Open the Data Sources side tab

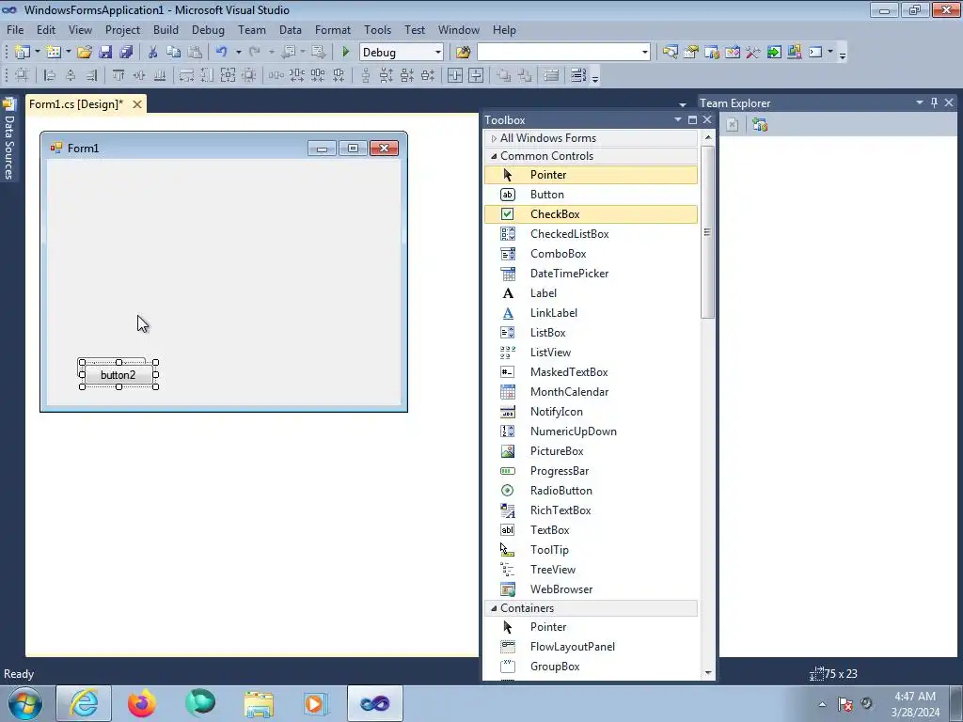click(x=8, y=139)
